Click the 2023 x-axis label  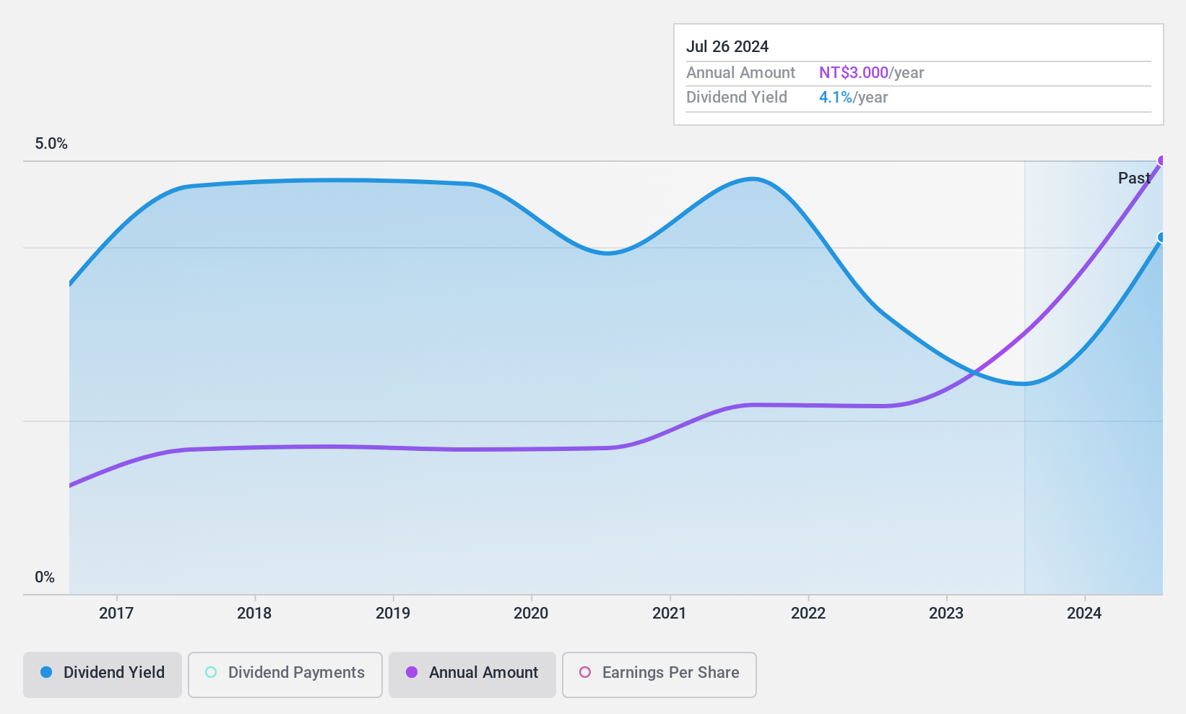click(946, 614)
